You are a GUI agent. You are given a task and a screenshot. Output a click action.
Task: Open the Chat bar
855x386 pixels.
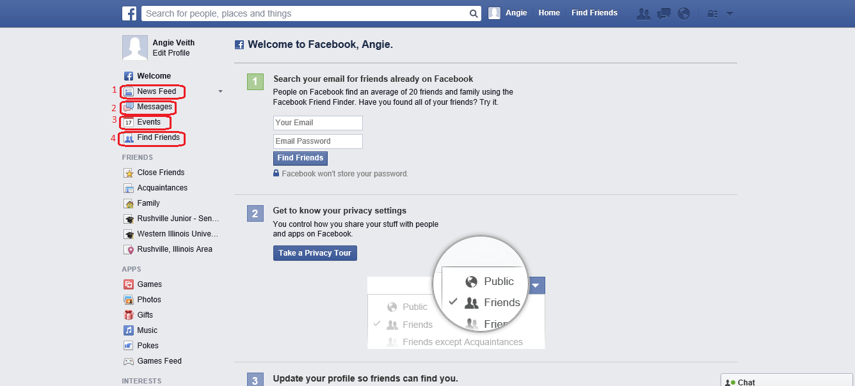pyautogui.click(x=788, y=380)
